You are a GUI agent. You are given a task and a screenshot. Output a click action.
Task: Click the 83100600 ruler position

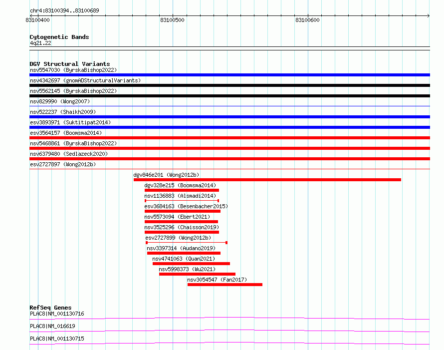click(x=307, y=20)
